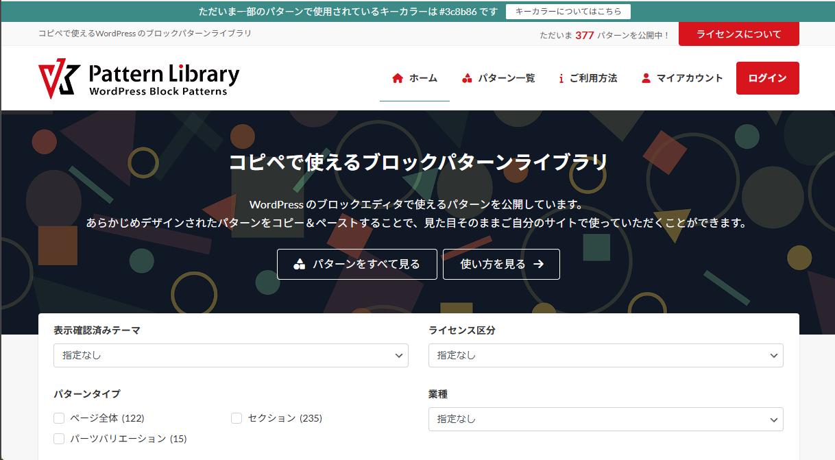Check the ページ全体 checkbox
The width and height of the screenshot is (835, 460).
pyautogui.click(x=59, y=418)
